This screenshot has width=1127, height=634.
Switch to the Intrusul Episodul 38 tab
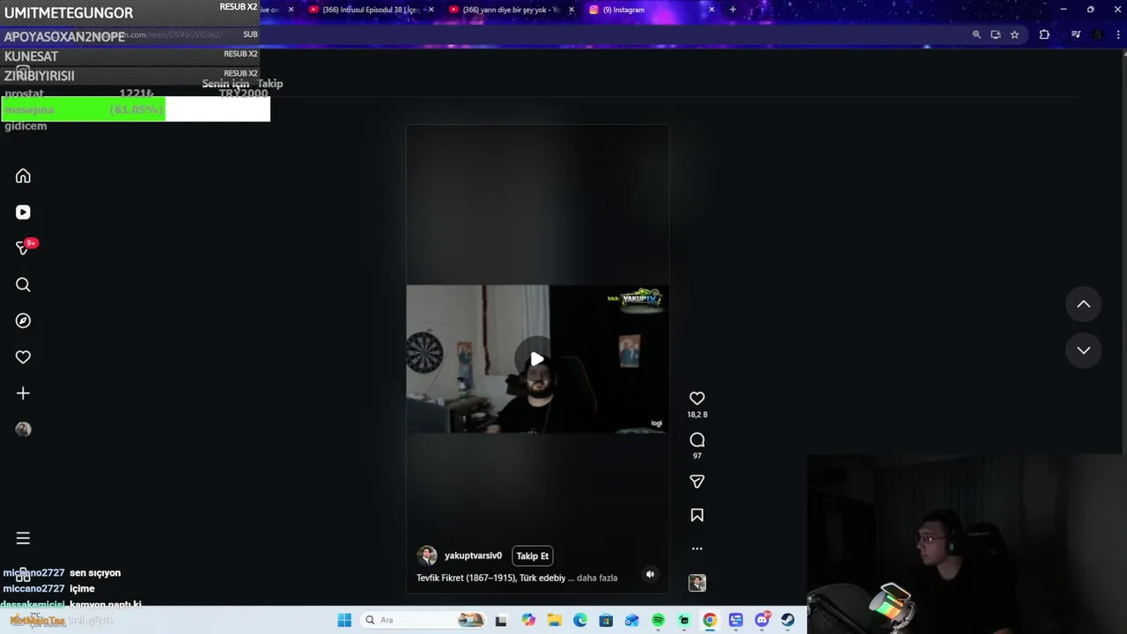click(x=370, y=10)
